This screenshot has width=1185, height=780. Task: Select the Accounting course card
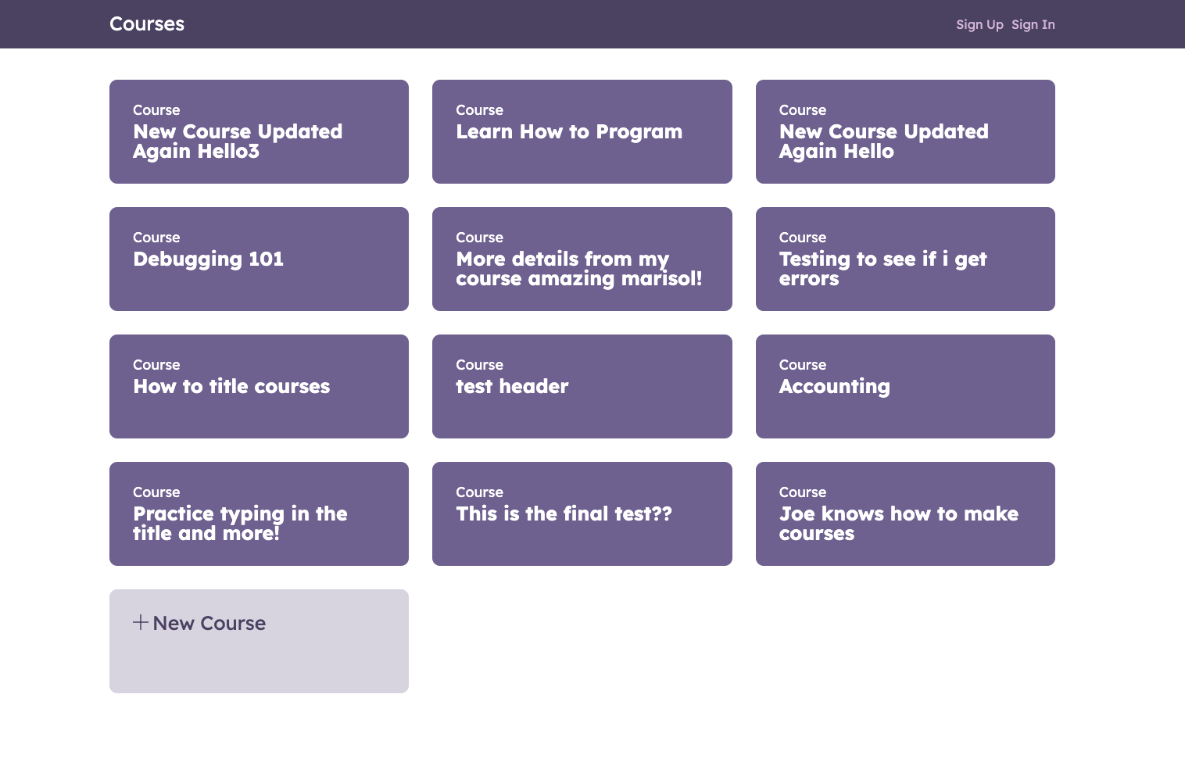[905, 386]
